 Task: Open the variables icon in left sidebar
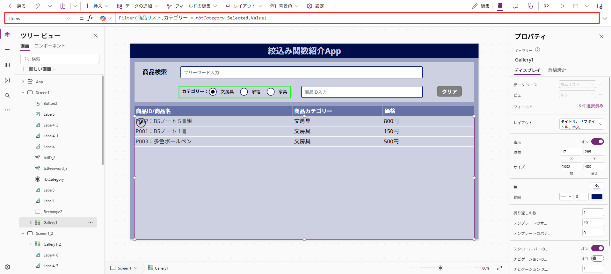[x=7, y=80]
